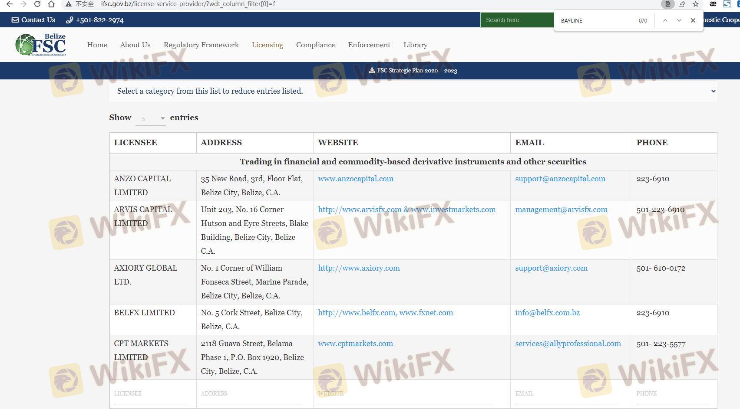Click the LICENSEE column filter field
This screenshot has width=740, height=409.
(149, 394)
